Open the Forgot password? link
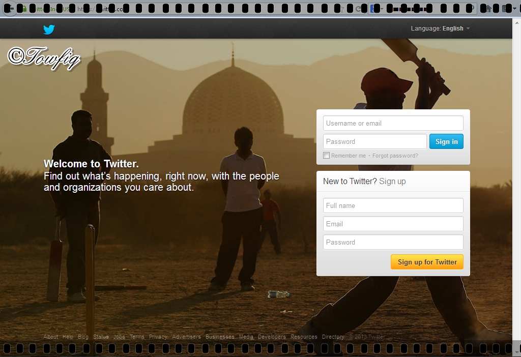 point(395,156)
